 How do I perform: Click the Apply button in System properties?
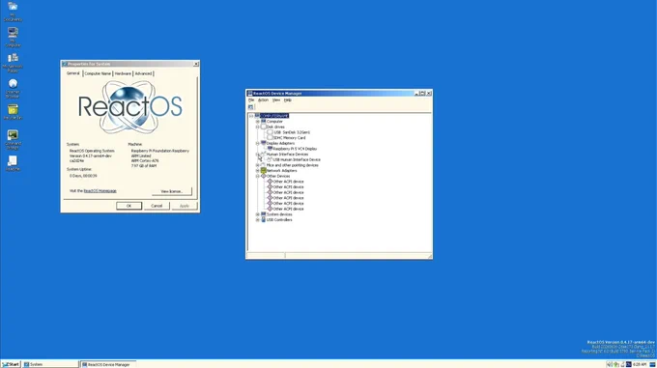pos(185,206)
